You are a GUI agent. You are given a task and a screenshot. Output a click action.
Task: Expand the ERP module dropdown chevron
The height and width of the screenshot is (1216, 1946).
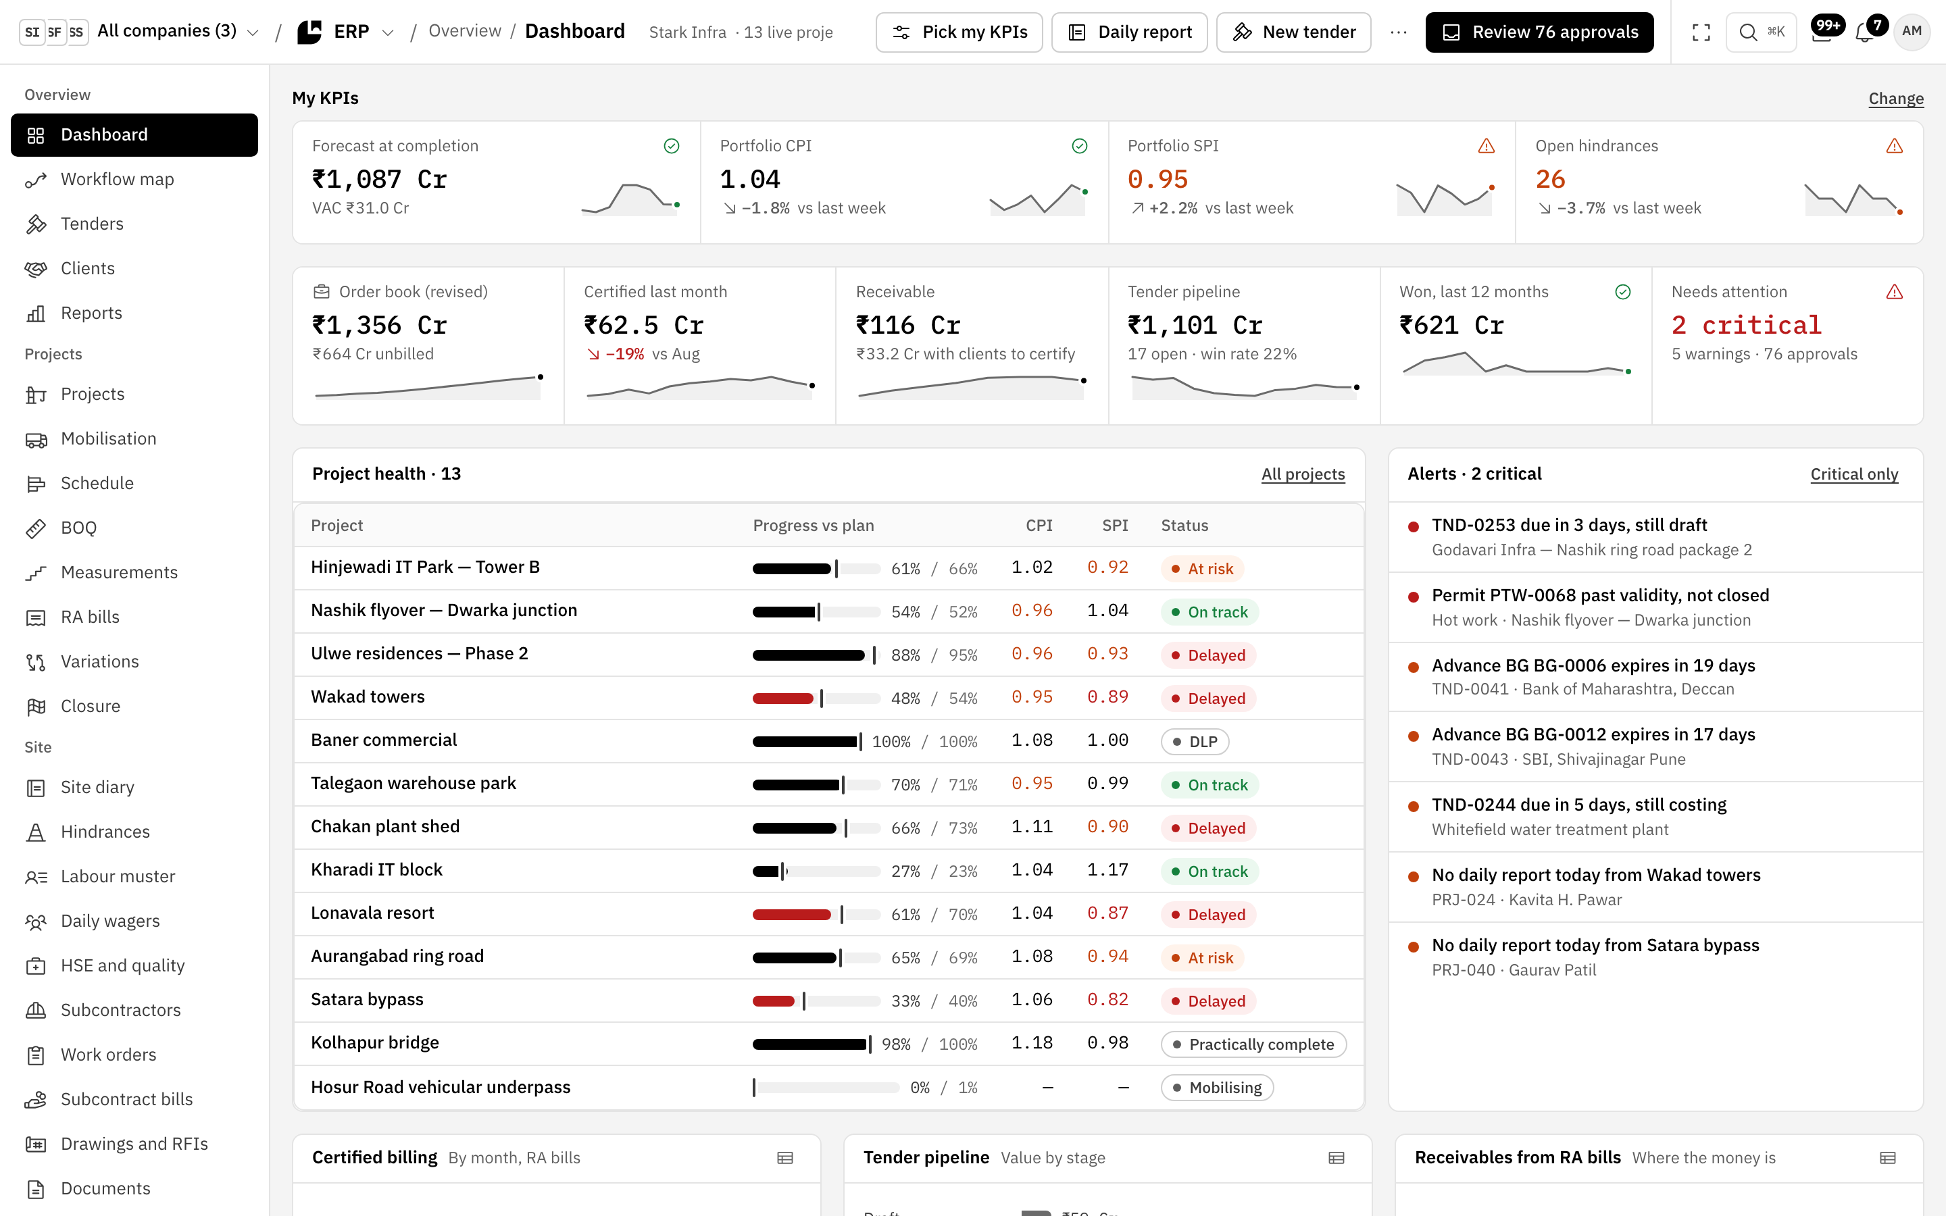[x=388, y=33]
